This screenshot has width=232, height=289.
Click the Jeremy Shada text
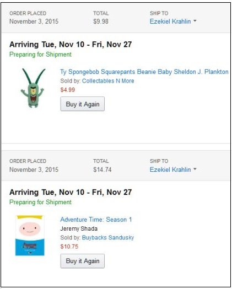79,228
